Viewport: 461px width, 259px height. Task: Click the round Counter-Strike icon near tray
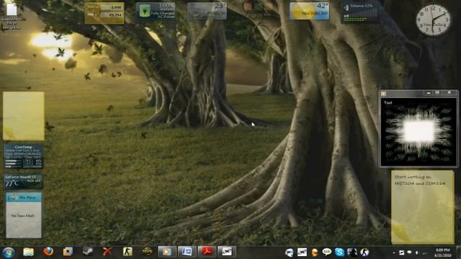pos(364,253)
